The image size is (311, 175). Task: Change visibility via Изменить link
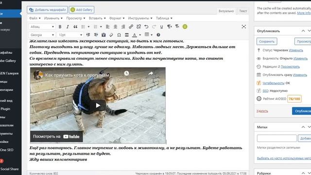300,58
